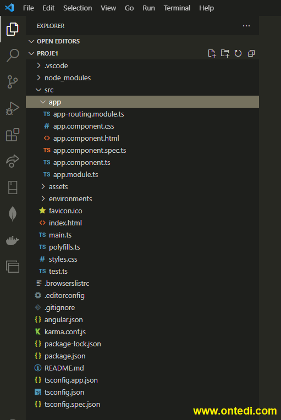Open the stacked windows icon in activity bar
Image resolution: width=281 pixels, height=420 pixels.
click(12, 267)
